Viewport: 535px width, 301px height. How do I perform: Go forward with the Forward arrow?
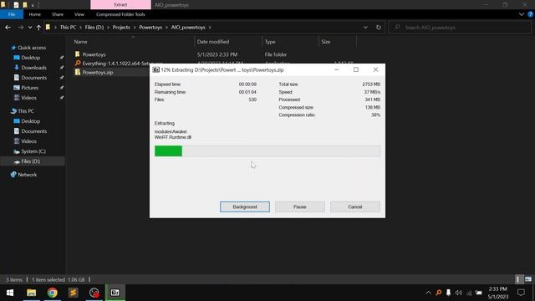20,28
